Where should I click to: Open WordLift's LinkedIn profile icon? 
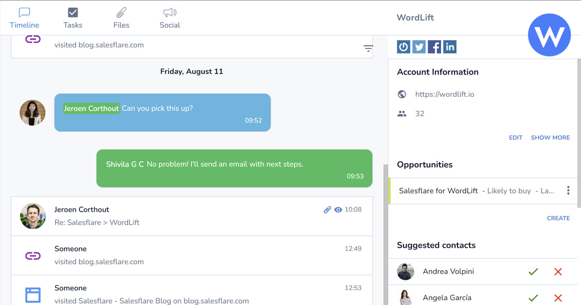pos(449,46)
